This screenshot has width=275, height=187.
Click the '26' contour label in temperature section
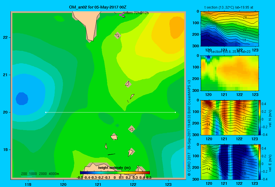[245, 17]
